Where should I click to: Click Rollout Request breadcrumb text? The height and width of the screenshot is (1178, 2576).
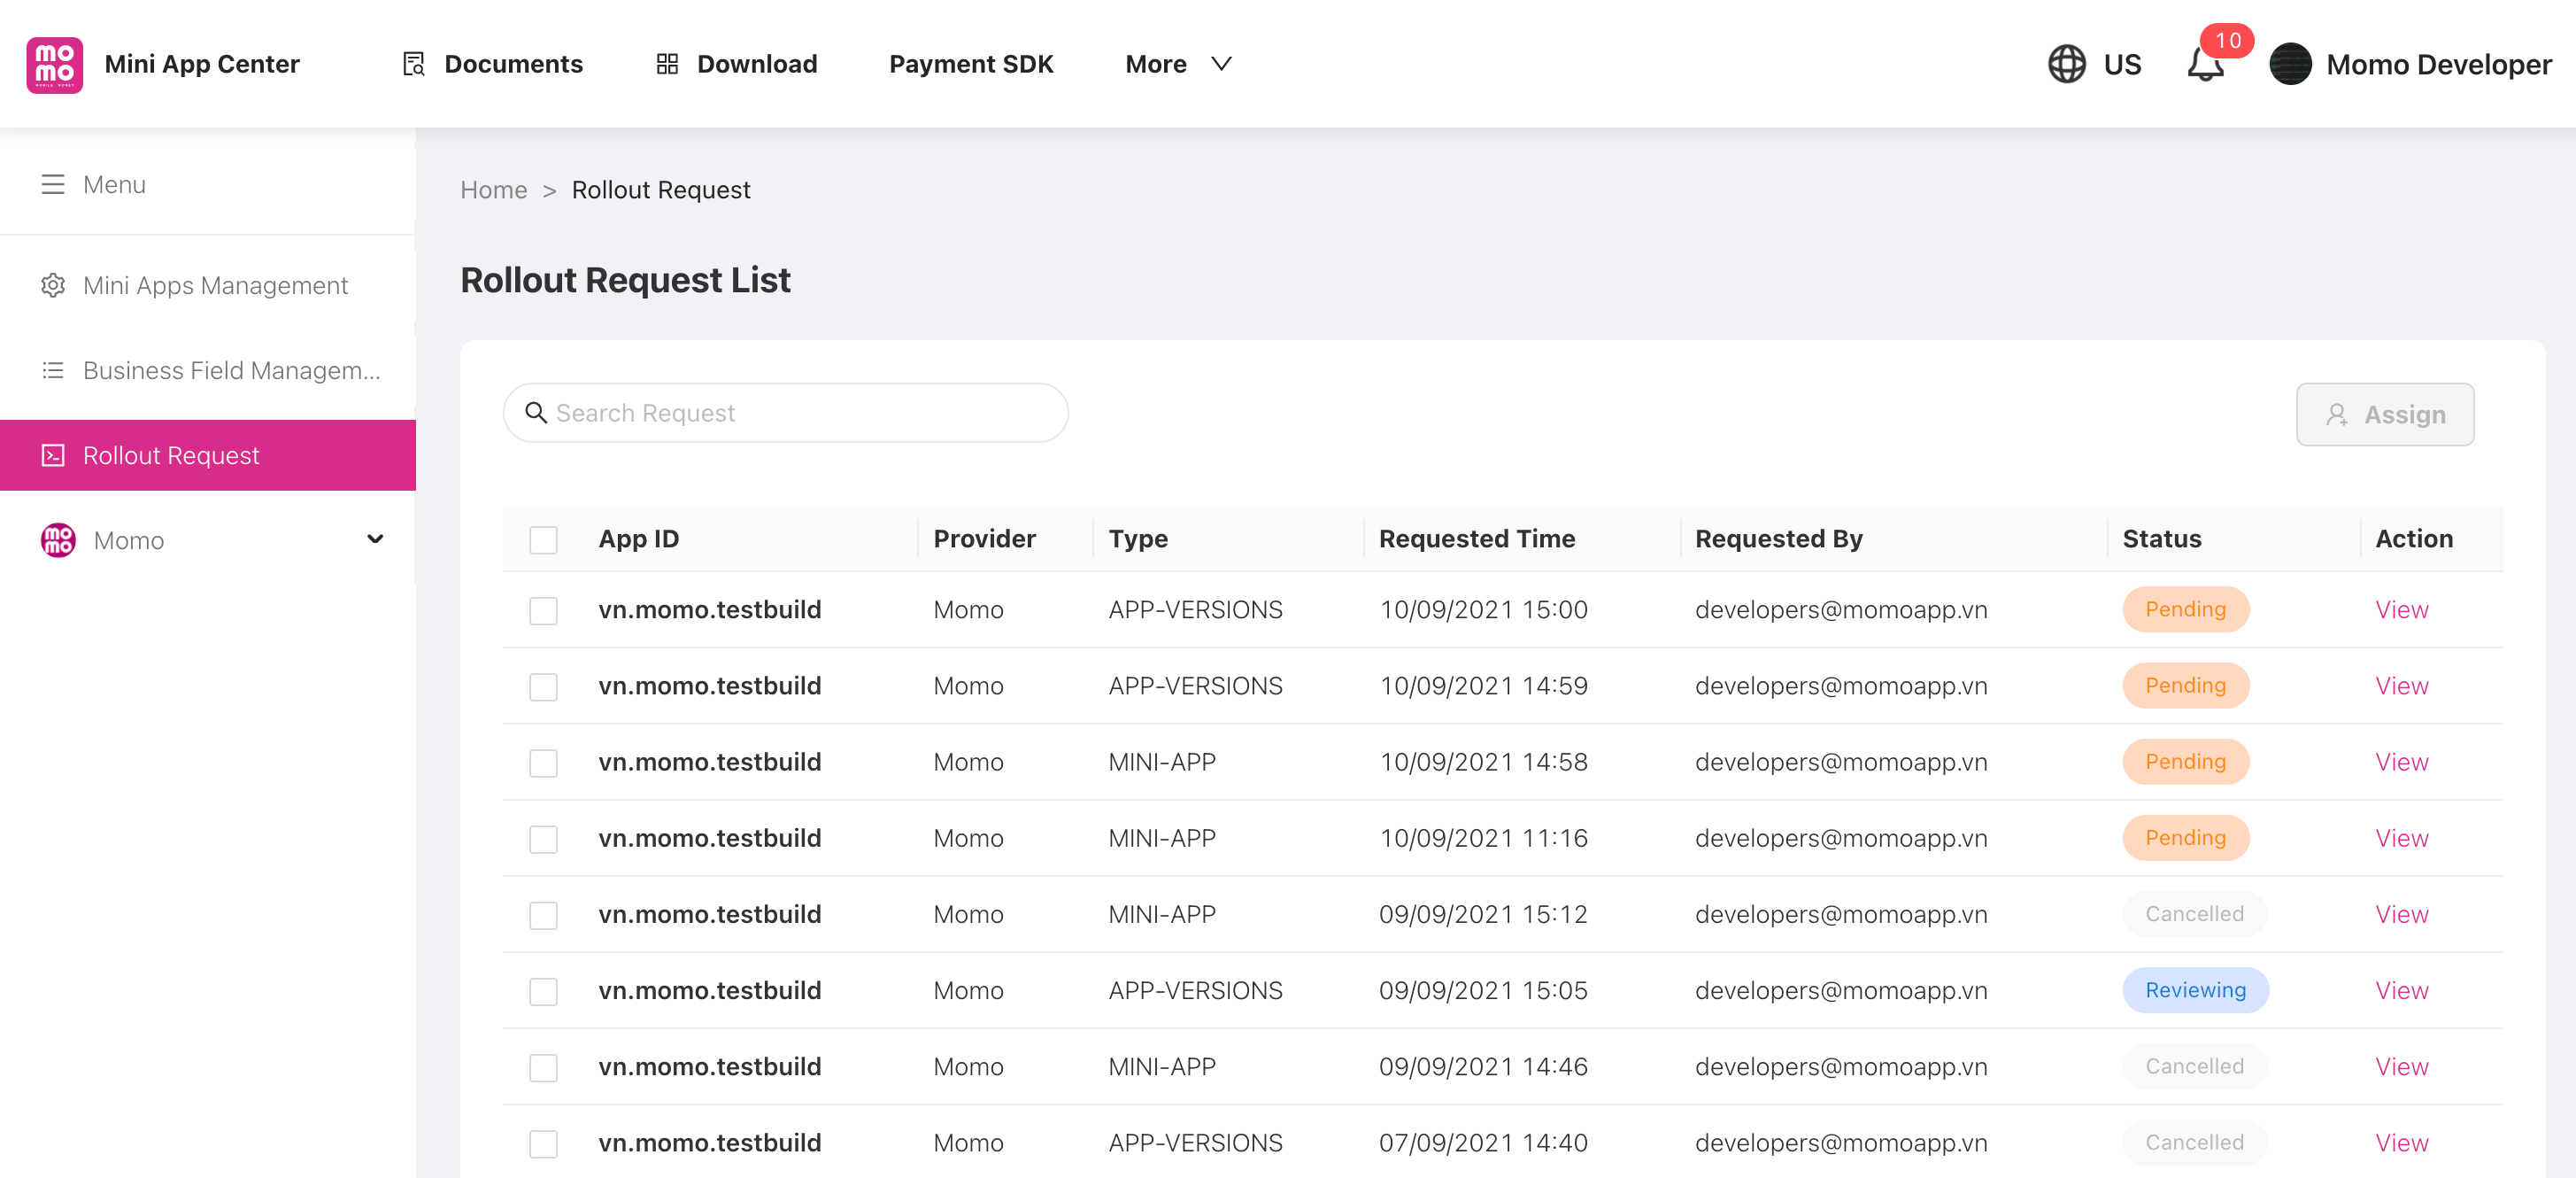pos(660,190)
